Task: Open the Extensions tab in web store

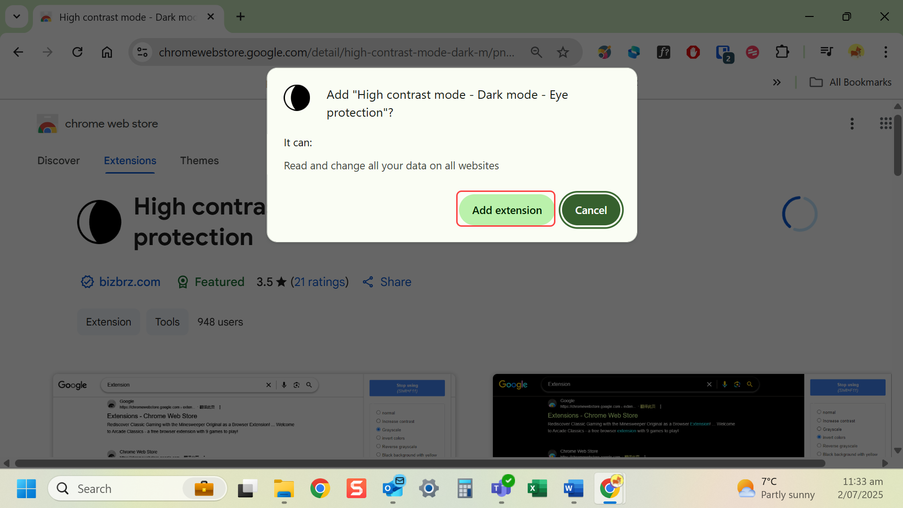Action: (130, 161)
